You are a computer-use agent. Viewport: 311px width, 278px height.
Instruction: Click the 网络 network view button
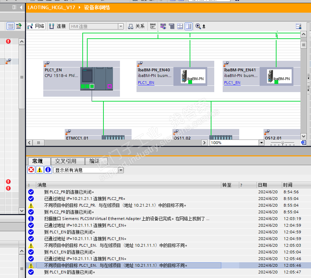(x=36, y=26)
